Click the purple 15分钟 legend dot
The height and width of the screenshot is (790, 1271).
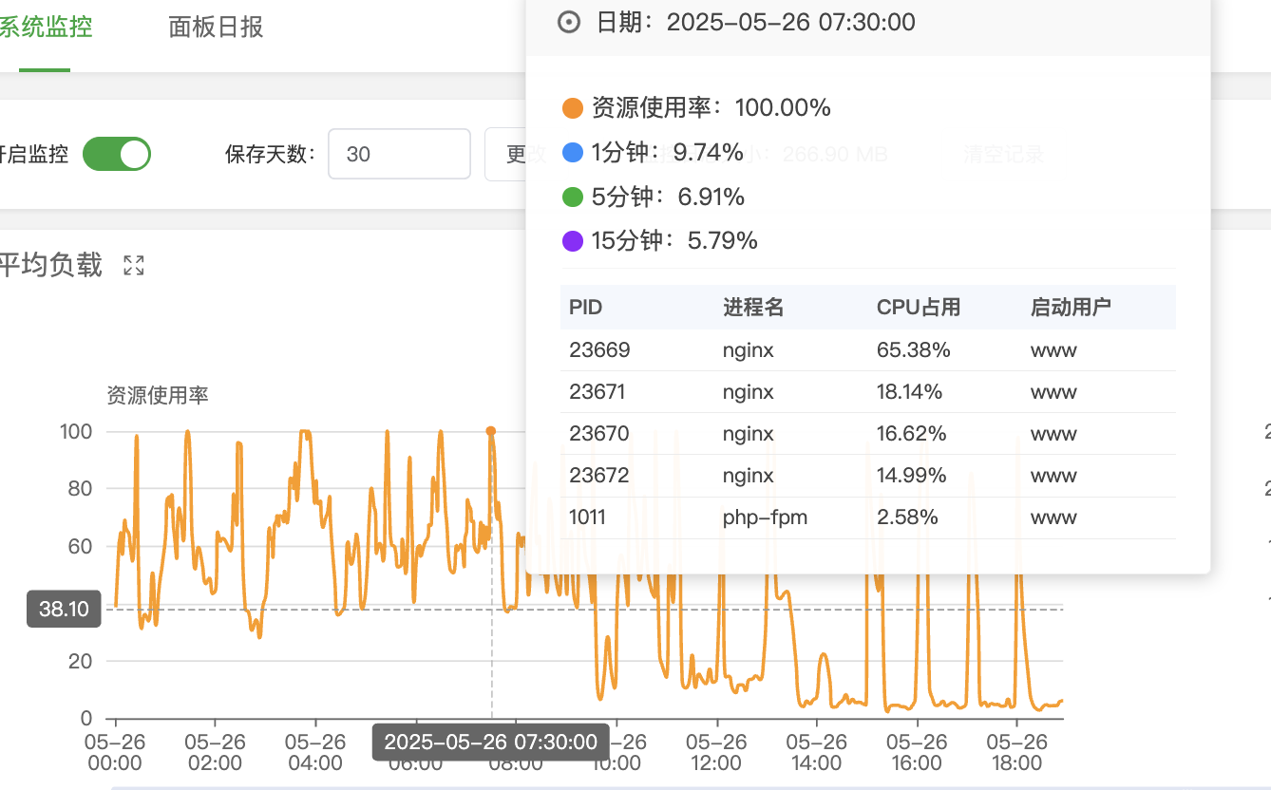click(572, 241)
